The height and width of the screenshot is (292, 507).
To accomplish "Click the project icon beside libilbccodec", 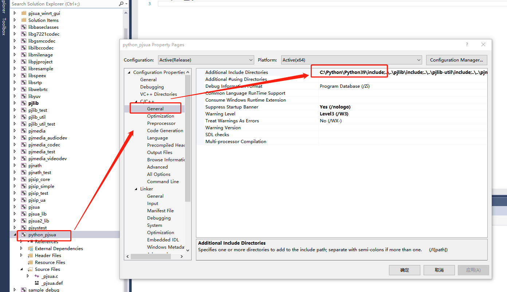I will click(24, 48).
